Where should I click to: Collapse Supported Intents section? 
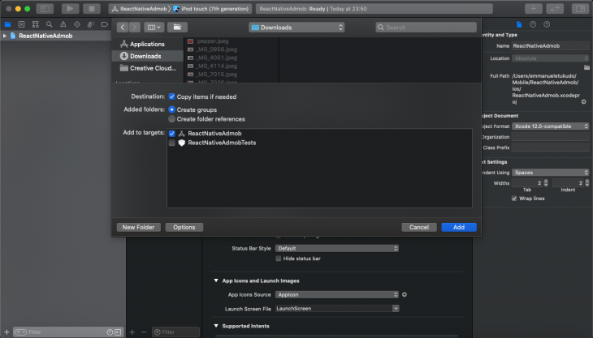point(216,326)
